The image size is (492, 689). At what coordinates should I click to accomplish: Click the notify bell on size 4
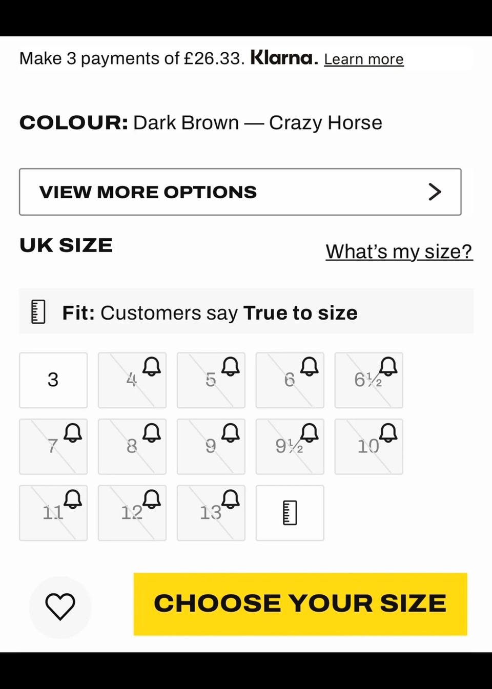point(152,367)
